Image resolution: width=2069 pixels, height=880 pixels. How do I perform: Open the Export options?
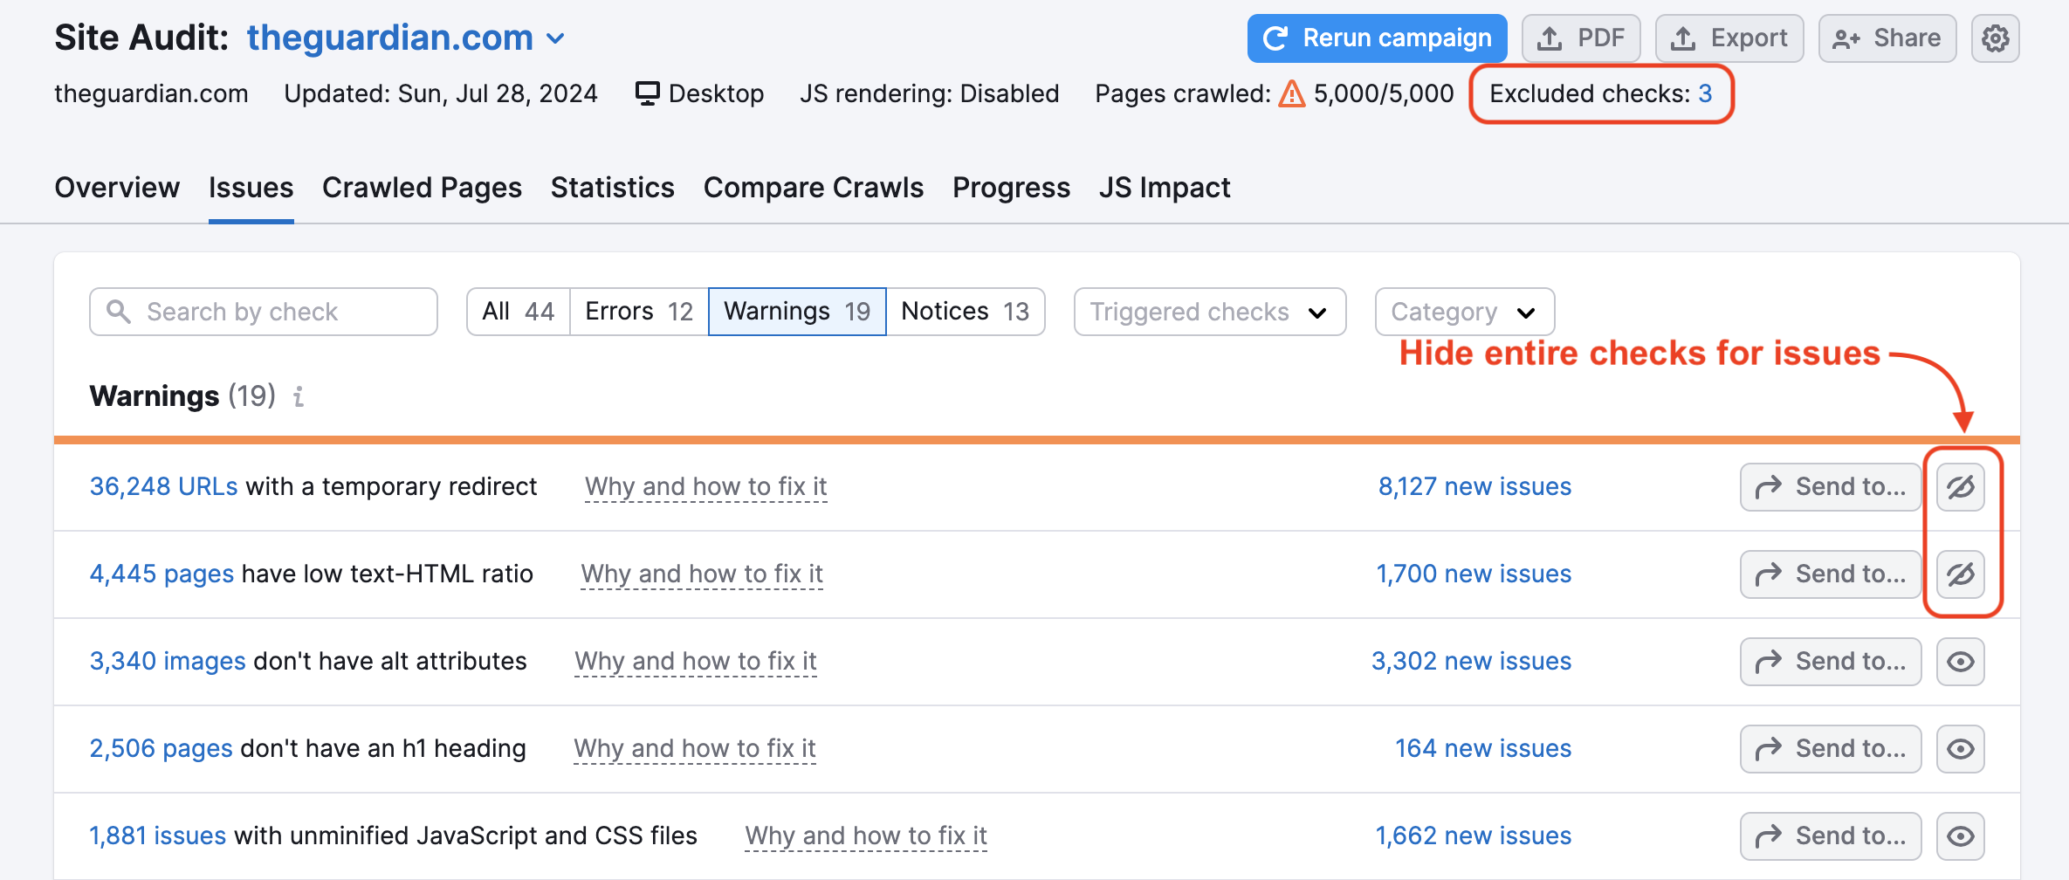coord(1729,38)
